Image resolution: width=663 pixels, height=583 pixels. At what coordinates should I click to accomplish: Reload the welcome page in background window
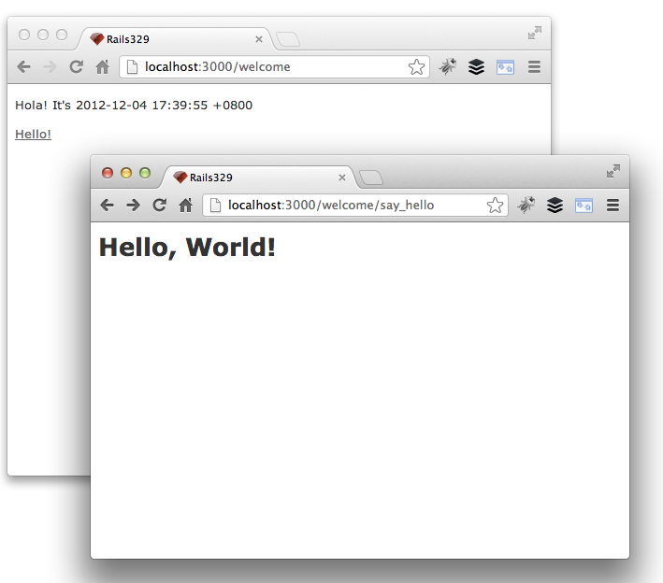(x=76, y=67)
